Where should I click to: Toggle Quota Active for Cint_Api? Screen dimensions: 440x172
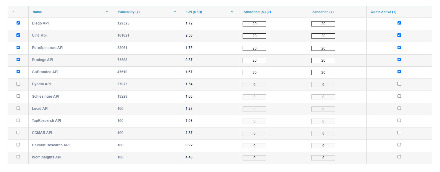[399, 35]
